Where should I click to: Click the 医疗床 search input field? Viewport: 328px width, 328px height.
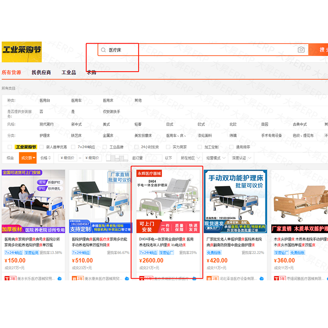click(203, 49)
